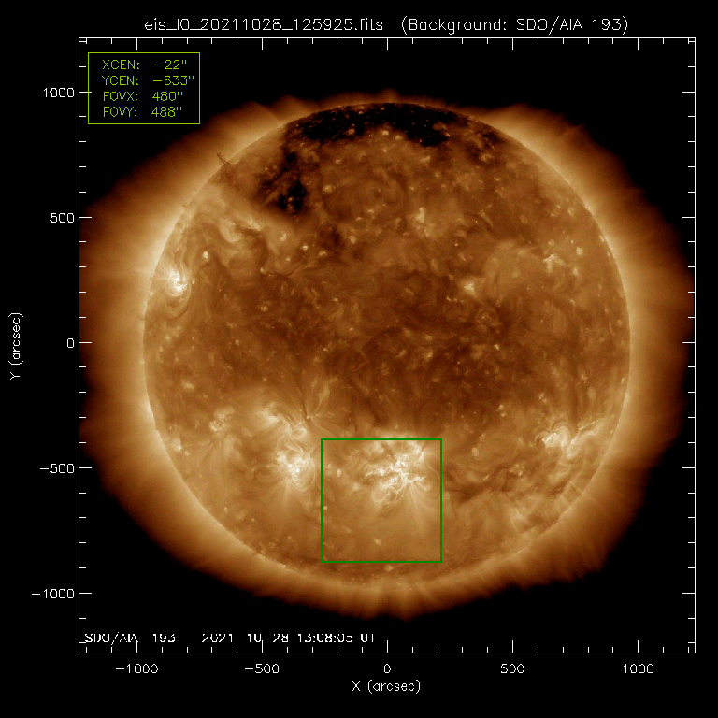This screenshot has width=718, height=718.
Task: Click the top edge of the green field-of-view rectangle
Action: (381, 439)
